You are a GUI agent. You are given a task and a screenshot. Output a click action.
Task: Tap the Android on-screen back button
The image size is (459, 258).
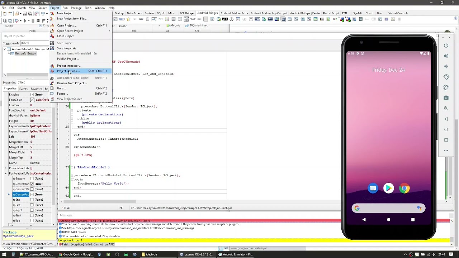[x=364, y=220]
